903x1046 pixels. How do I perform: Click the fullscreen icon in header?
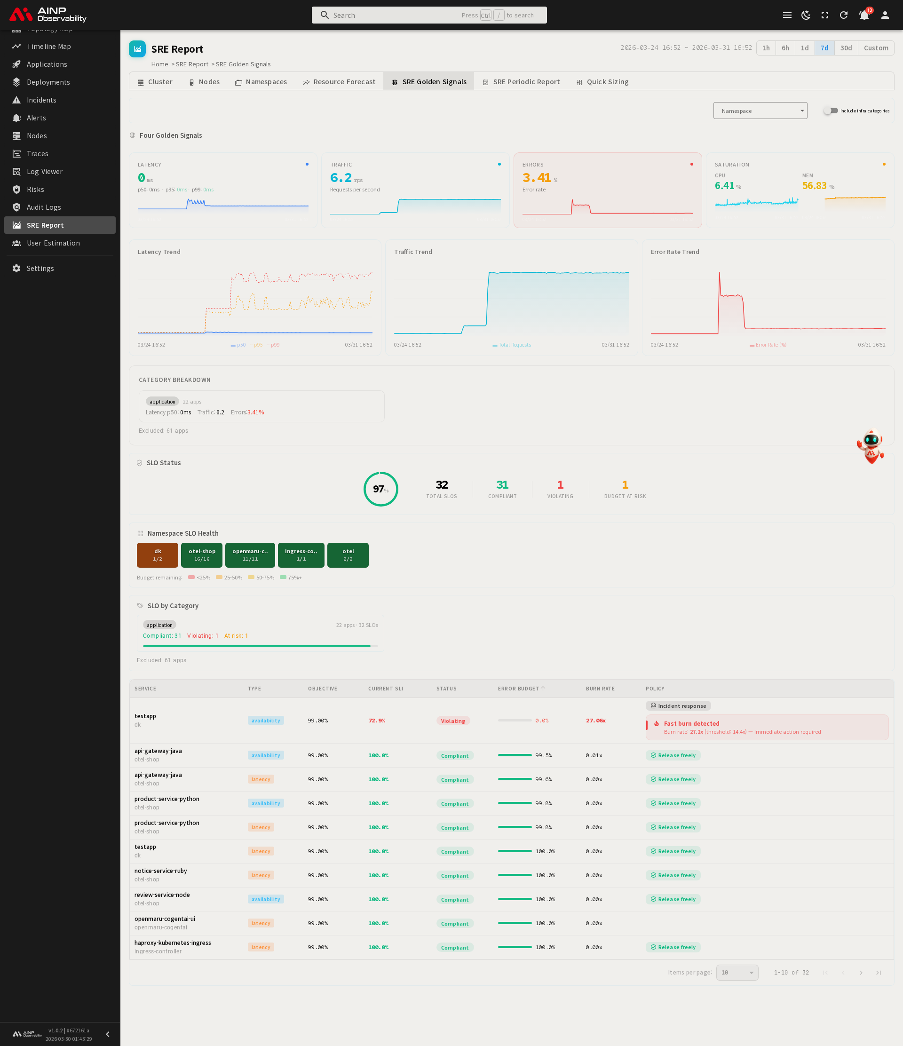[x=825, y=15]
